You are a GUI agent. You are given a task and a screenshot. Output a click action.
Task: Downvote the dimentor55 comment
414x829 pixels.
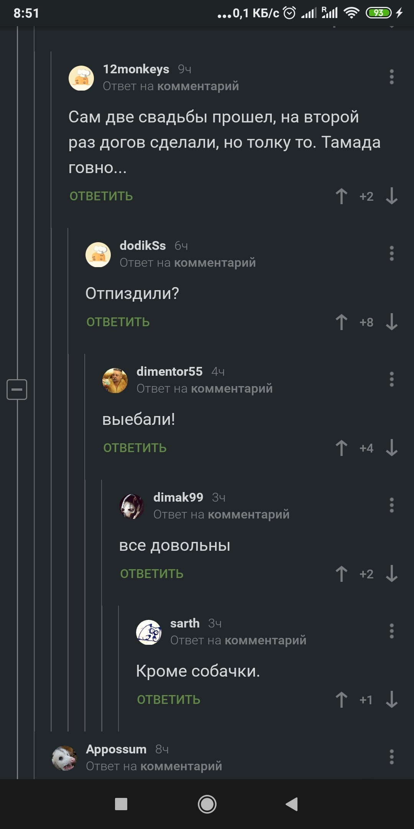click(x=391, y=448)
